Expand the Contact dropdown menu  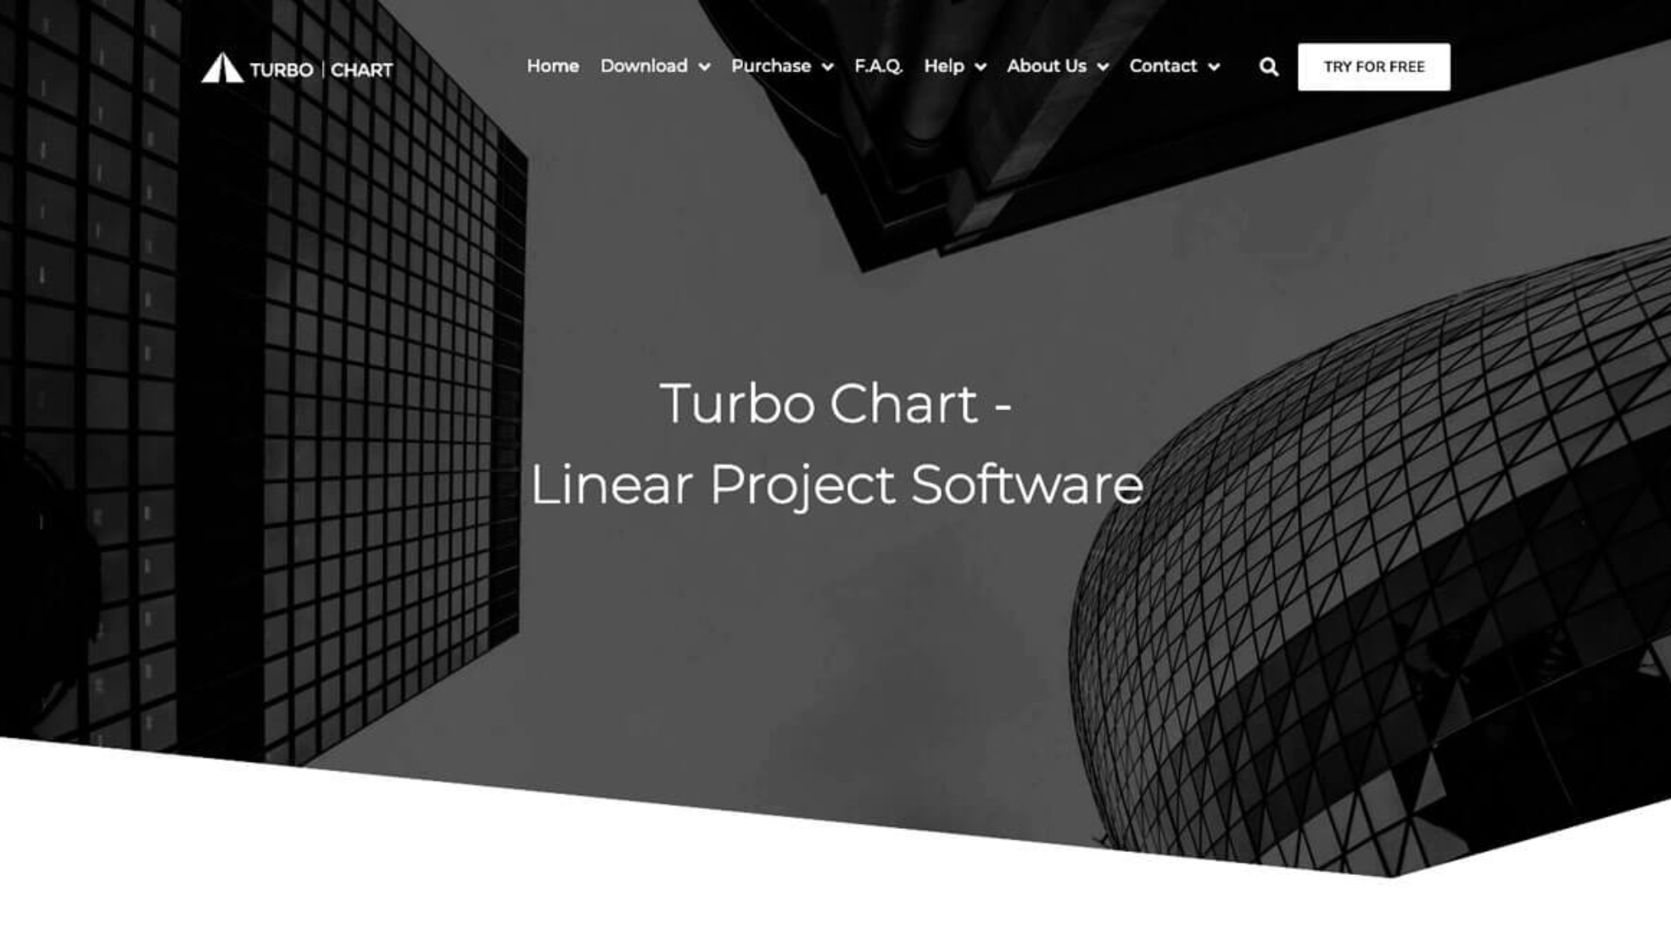[1173, 65]
